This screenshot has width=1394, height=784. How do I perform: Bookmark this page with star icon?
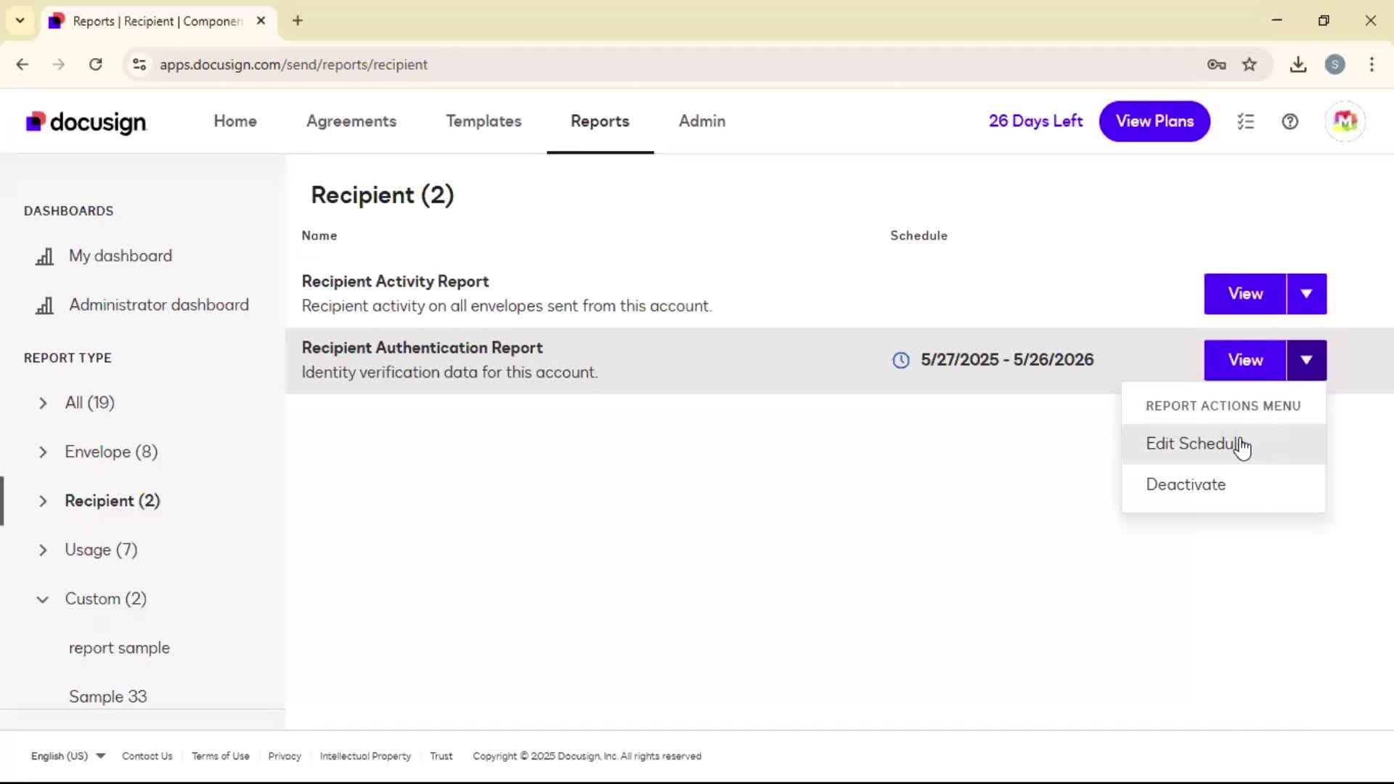tap(1250, 65)
